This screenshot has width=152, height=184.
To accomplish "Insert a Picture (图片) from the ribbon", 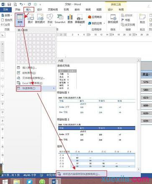I will [x=31, y=19].
